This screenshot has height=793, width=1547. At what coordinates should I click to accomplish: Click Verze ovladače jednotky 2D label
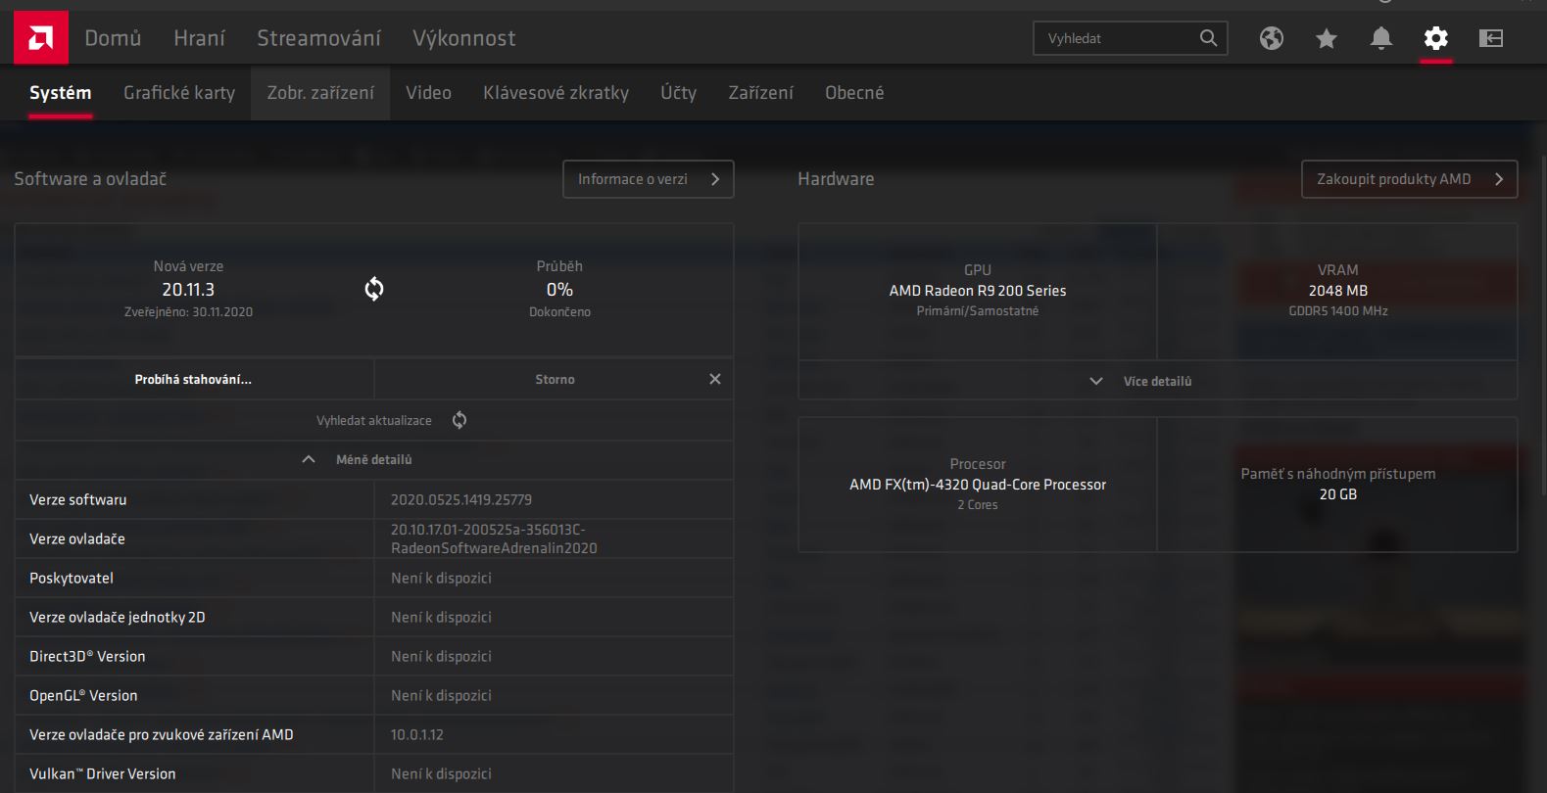(118, 617)
